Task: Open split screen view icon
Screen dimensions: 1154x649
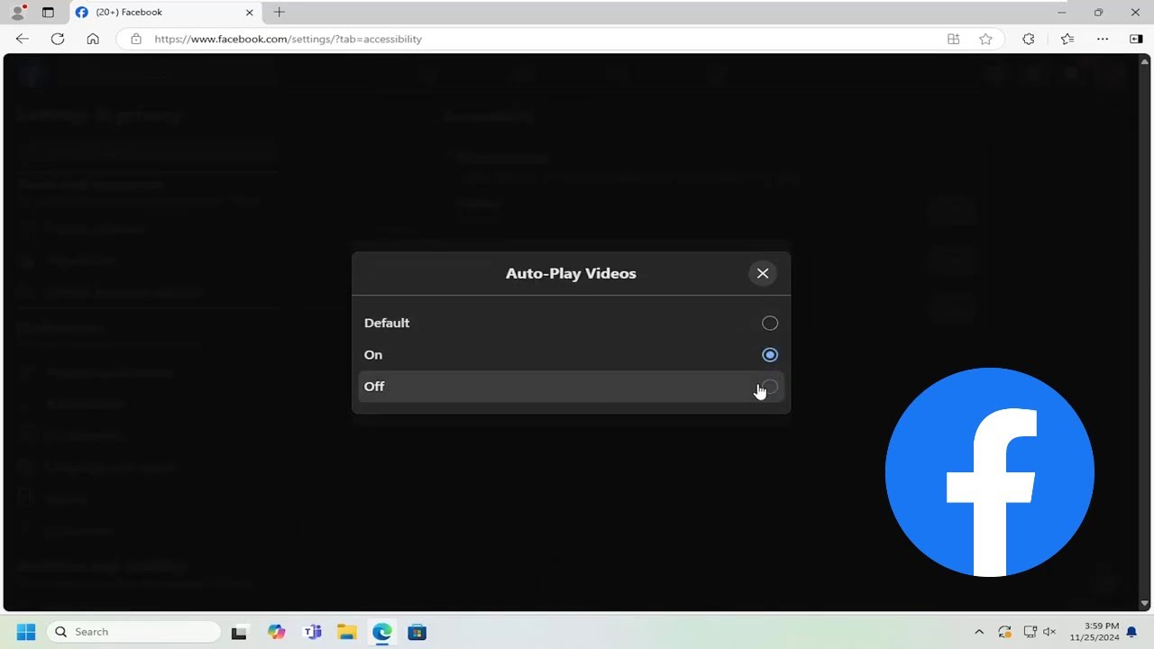Action: pos(953,39)
